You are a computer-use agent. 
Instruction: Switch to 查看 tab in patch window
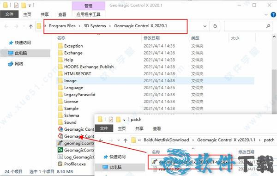coord(157,128)
